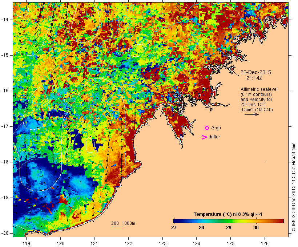The image size is (298, 247).
Task: Click the '21:14Z' time label
Action: click(x=254, y=78)
